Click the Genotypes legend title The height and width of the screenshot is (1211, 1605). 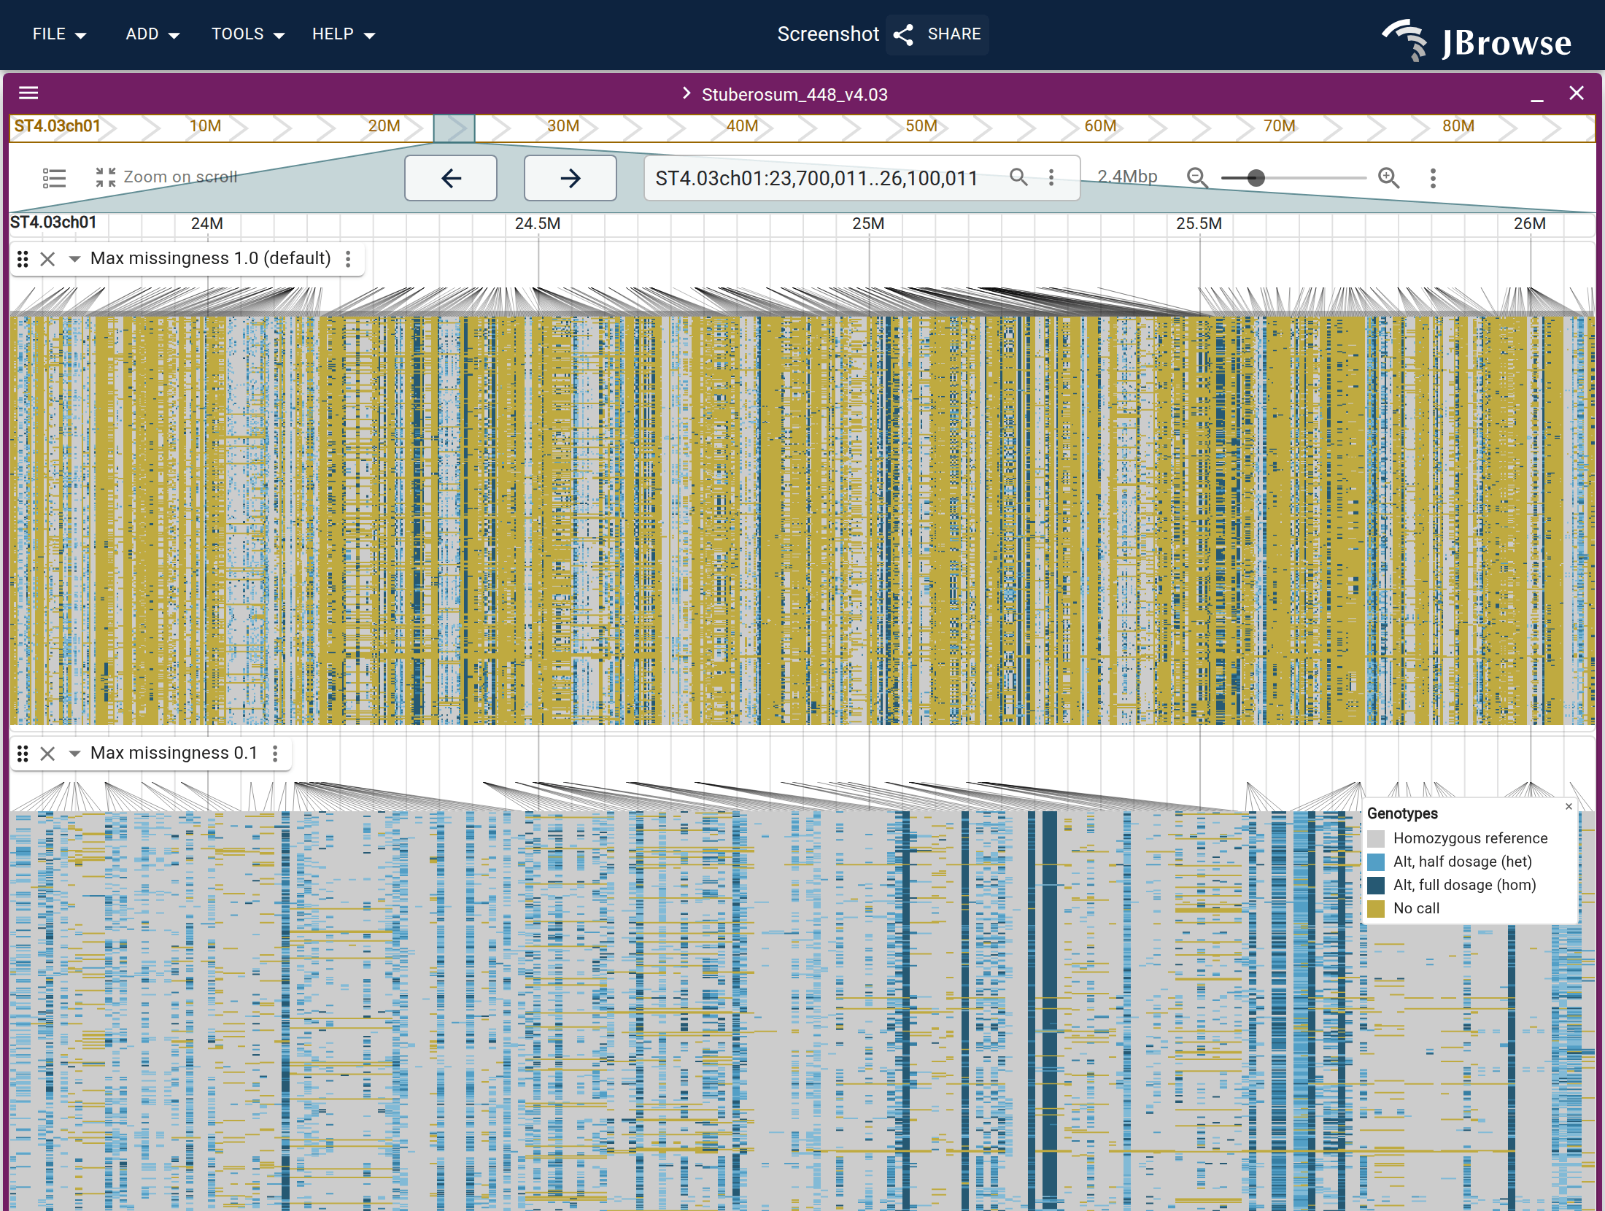(1402, 813)
